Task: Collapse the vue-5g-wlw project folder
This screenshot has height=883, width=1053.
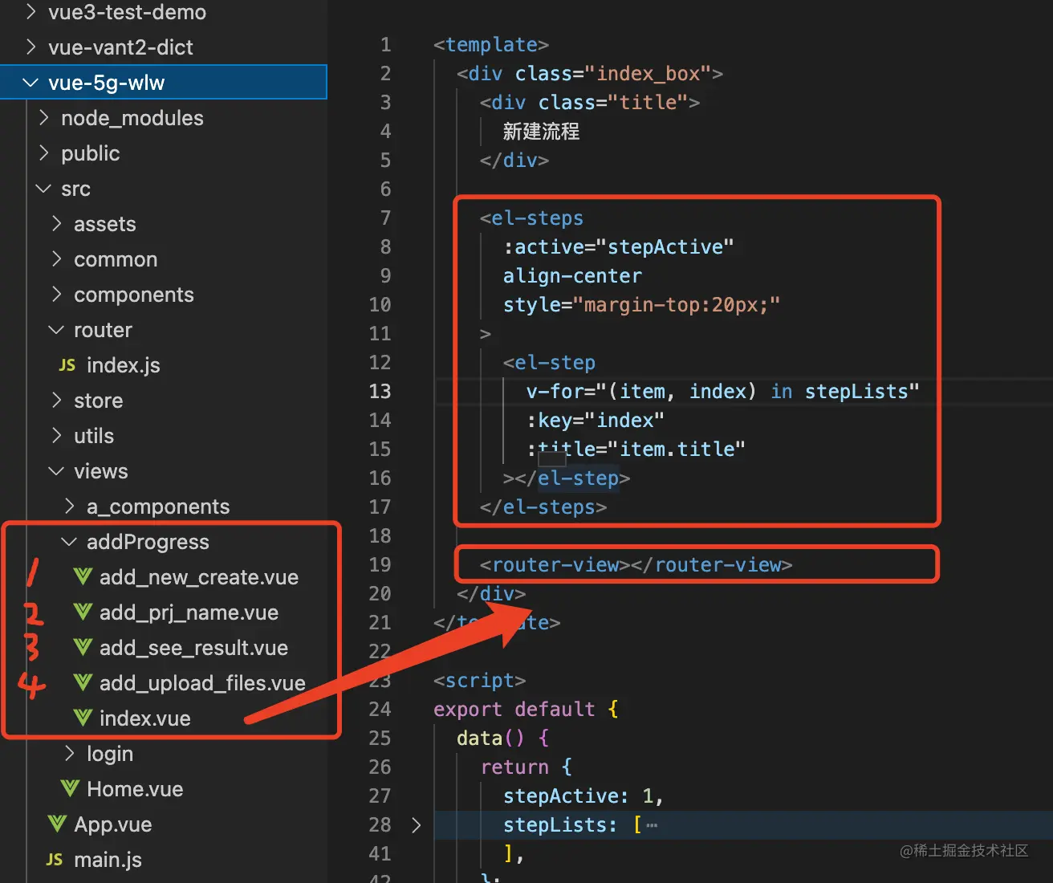Action: point(30,83)
